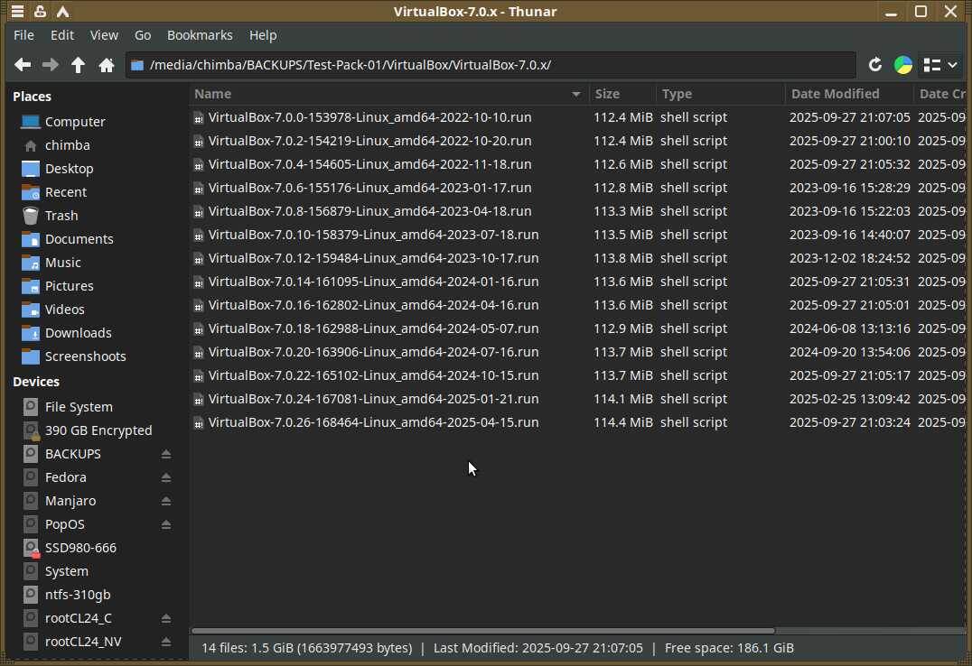
Task: Go back with the left arrow
Action: [23, 64]
